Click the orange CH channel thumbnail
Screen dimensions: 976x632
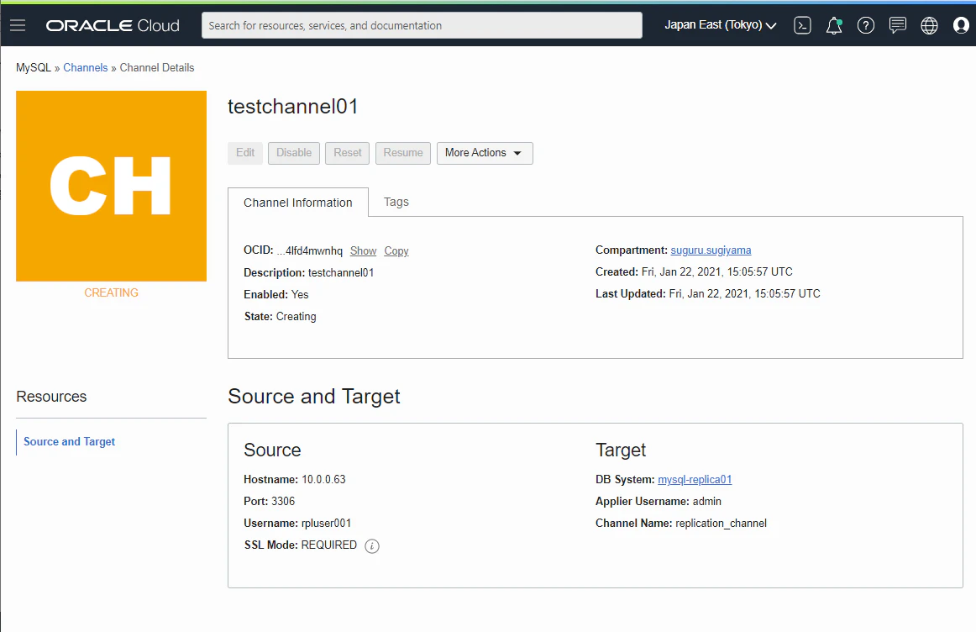pos(112,187)
